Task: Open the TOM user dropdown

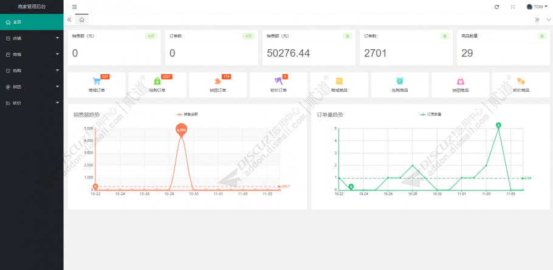Action: pos(537,7)
